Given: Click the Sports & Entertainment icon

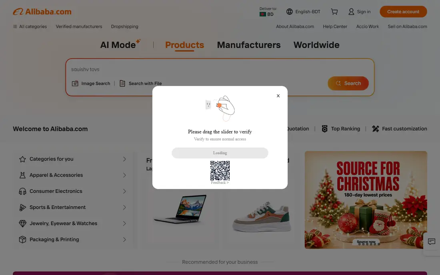Looking at the screenshot, I should tap(22, 207).
